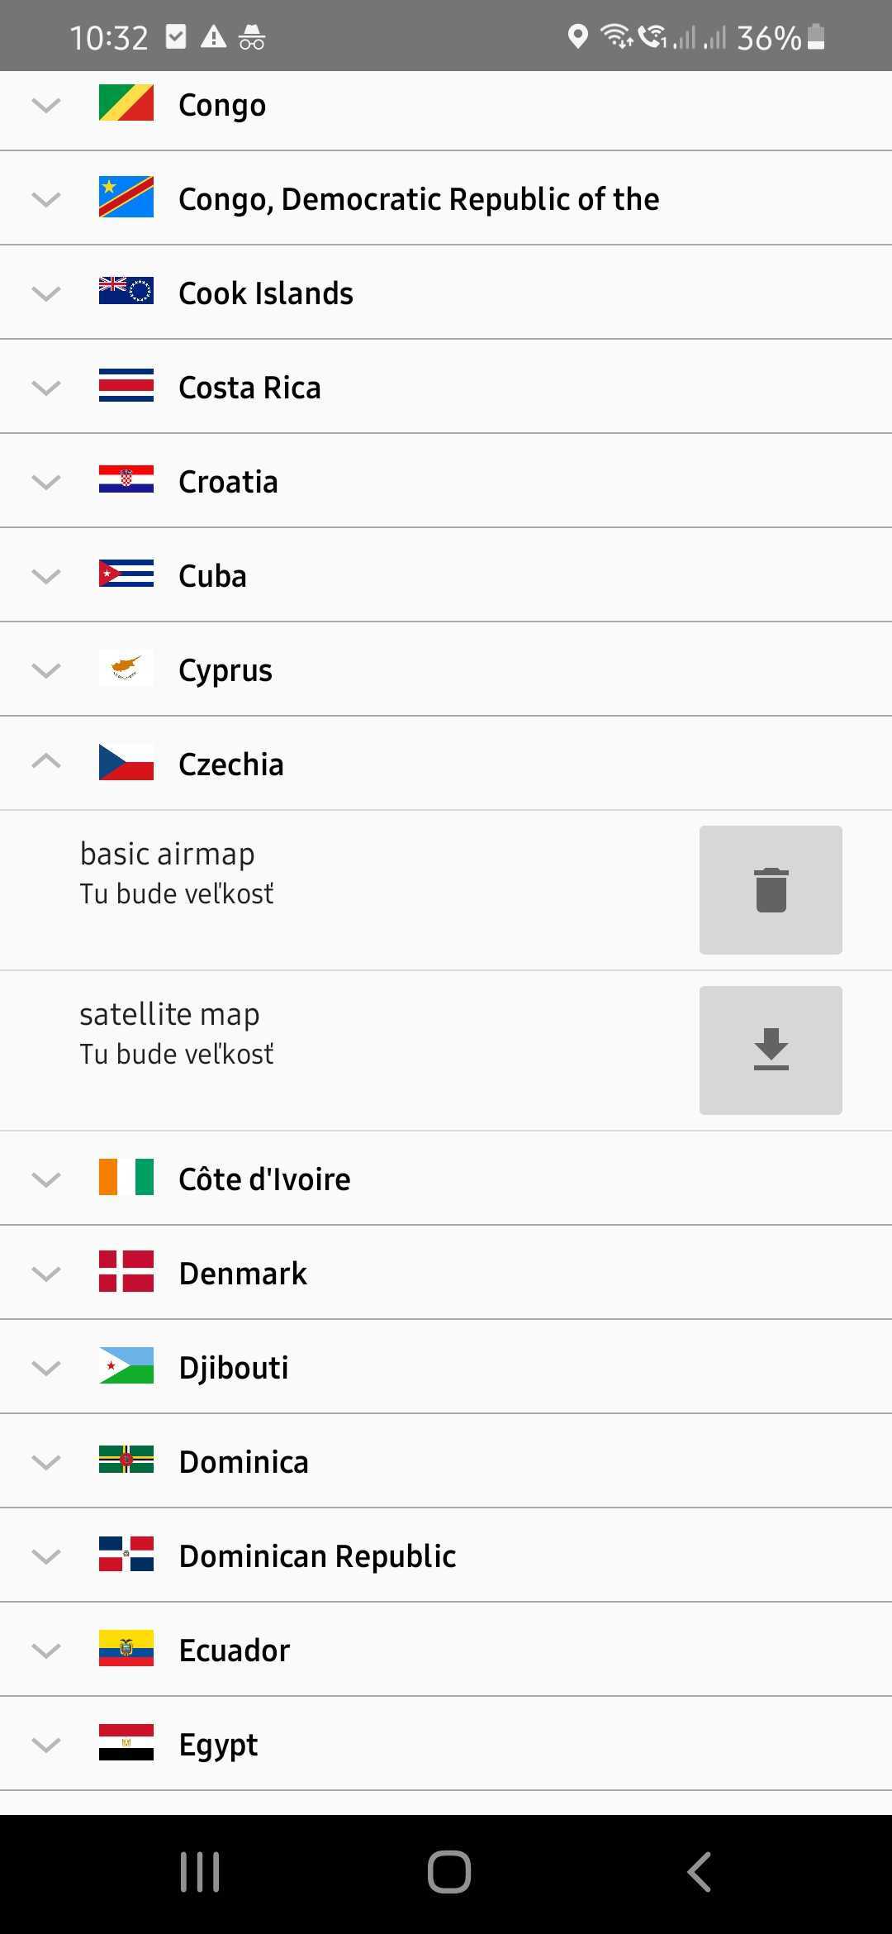Tap the Djibouti country name
The image size is (892, 1934).
[x=234, y=1367]
